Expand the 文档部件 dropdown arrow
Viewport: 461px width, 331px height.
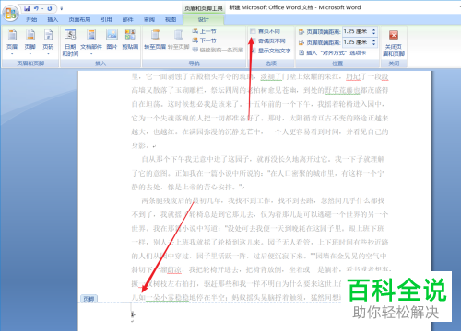91,54
